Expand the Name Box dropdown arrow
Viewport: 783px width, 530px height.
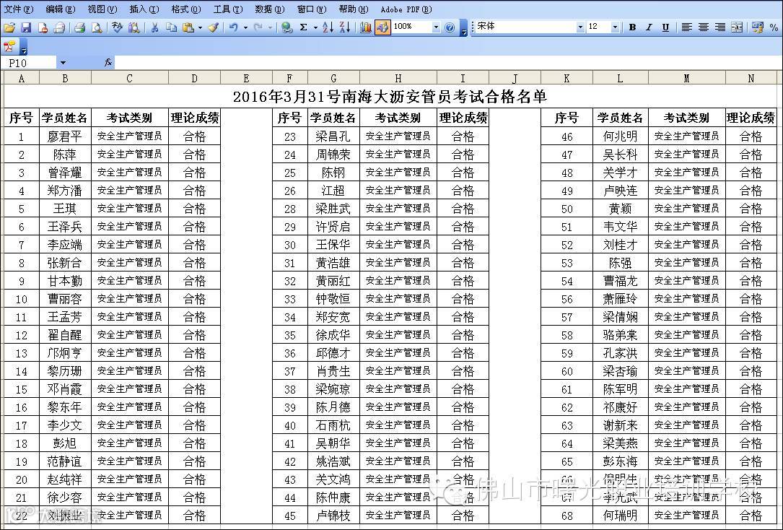click(63, 63)
